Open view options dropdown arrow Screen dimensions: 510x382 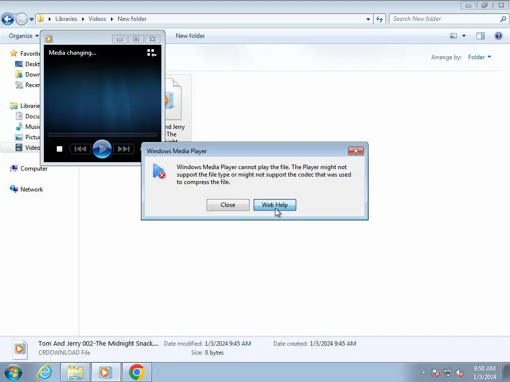pyautogui.click(x=464, y=36)
